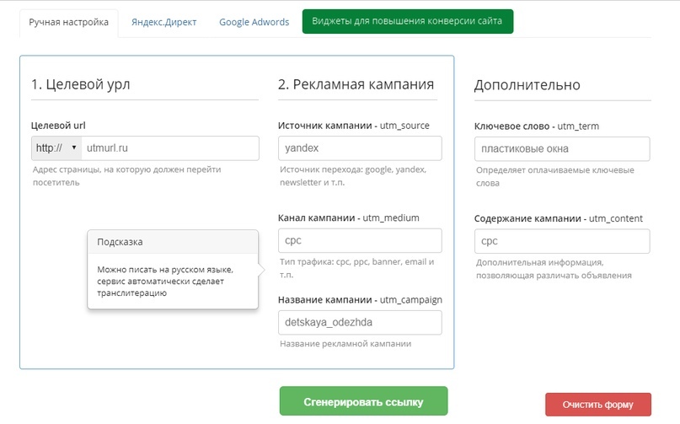The height and width of the screenshot is (424, 680).
Task: Open Виджеты для повышения конверсии сайта
Action: pyautogui.click(x=407, y=22)
